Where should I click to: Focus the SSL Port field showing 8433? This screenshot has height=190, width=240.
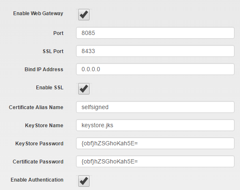pos(155,51)
